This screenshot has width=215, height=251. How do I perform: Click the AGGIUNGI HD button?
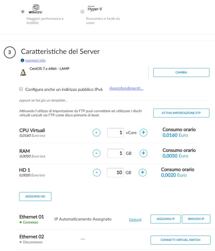pyautogui.click(x=35, y=196)
